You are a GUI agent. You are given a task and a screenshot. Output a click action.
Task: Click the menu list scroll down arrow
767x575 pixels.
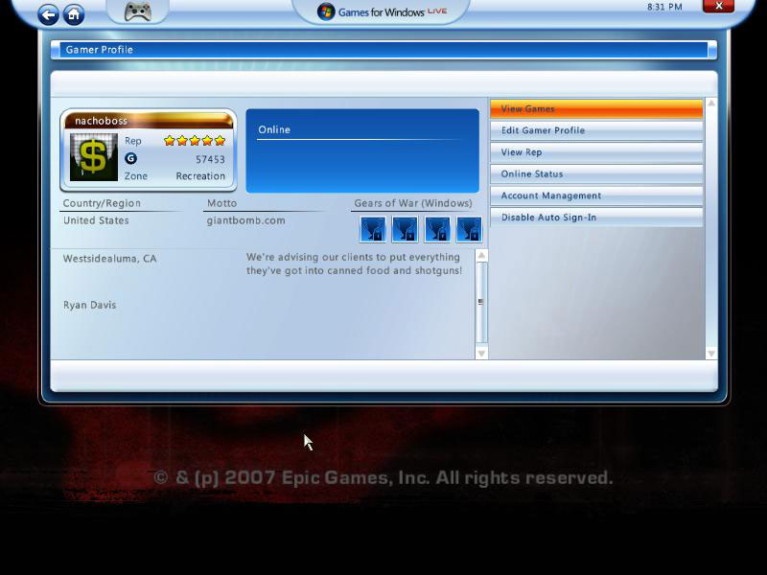coord(711,353)
